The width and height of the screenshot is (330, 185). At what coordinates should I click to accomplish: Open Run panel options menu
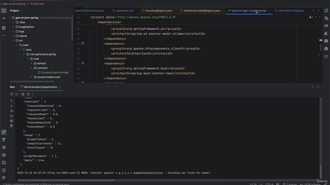(313, 87)
